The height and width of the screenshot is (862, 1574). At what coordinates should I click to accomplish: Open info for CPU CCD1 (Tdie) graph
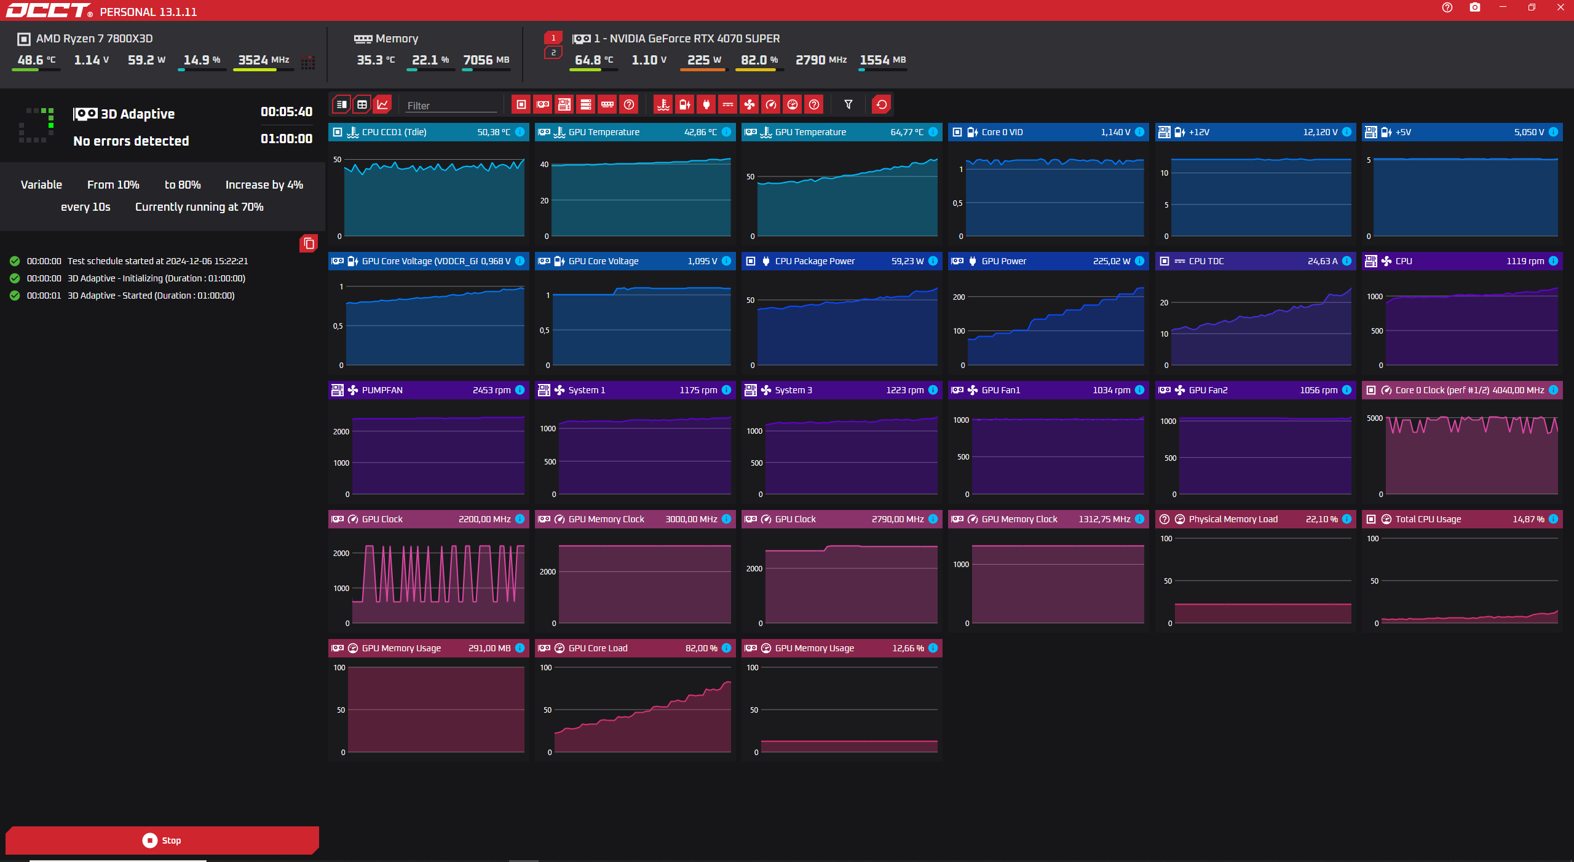(520, 132)
